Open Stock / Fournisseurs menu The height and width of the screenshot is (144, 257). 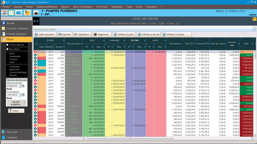click(83, 7)
